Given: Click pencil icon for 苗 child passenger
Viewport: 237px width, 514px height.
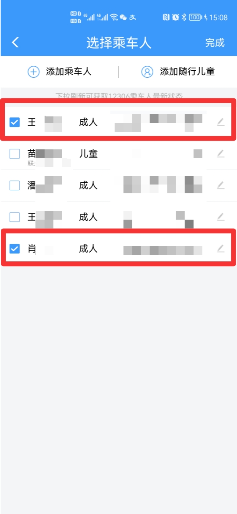Looking at the screenshot, I should tap(221, 153).
